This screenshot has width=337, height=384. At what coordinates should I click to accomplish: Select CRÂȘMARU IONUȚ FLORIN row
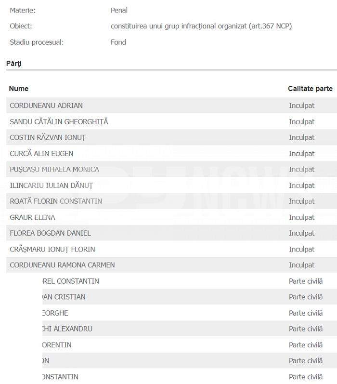point(171,249)
